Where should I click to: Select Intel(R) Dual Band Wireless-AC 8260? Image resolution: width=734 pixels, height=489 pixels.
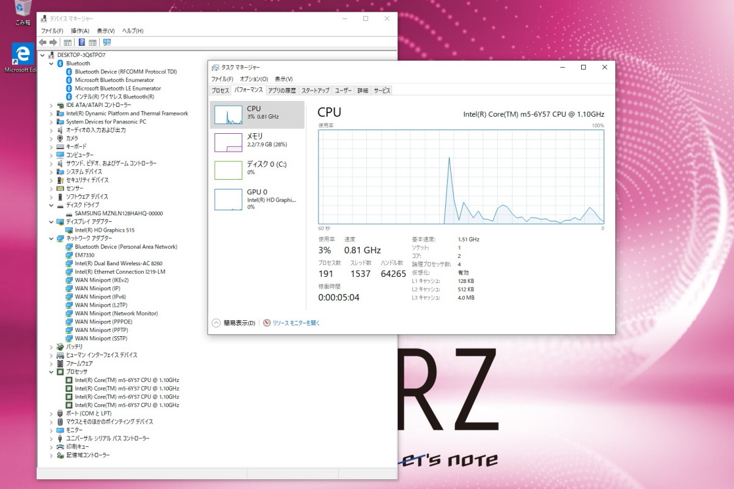(119, 263)
